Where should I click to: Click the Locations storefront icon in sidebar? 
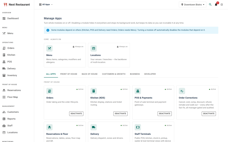coord(4,132)
